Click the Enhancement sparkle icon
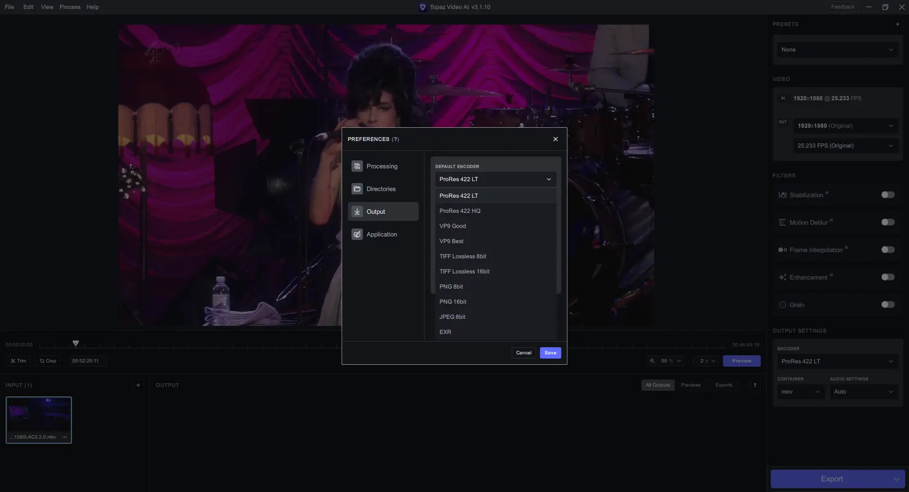This screenshot has width=909, height=492. point(783,277)
